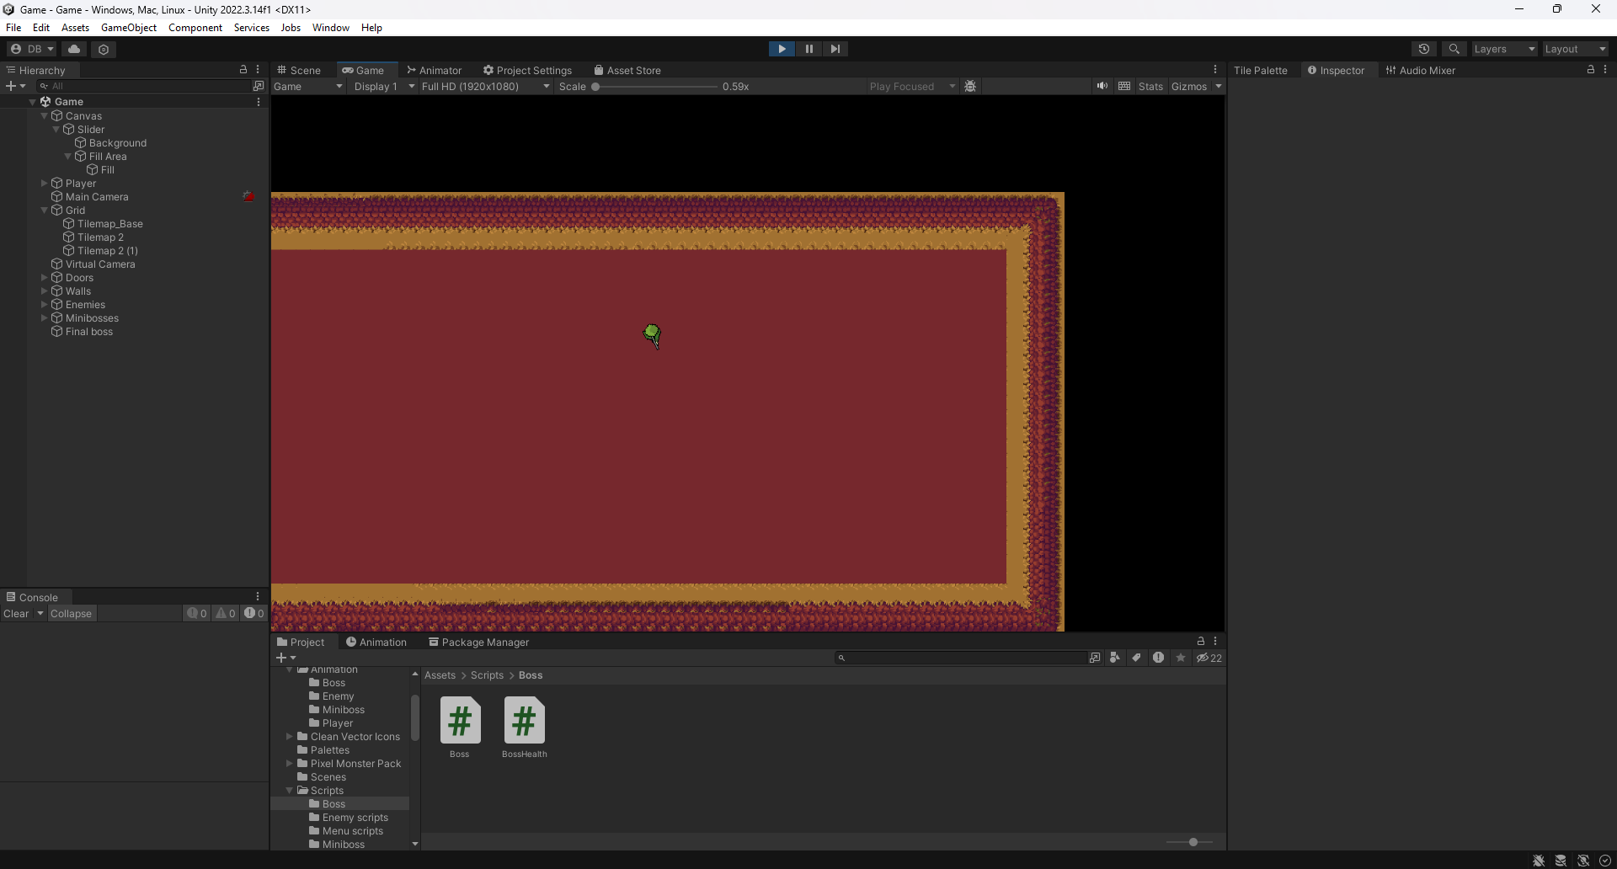Pause the game with the Pause button
Viewport: 1617px width, 869px height.
(x=808, y=49)
